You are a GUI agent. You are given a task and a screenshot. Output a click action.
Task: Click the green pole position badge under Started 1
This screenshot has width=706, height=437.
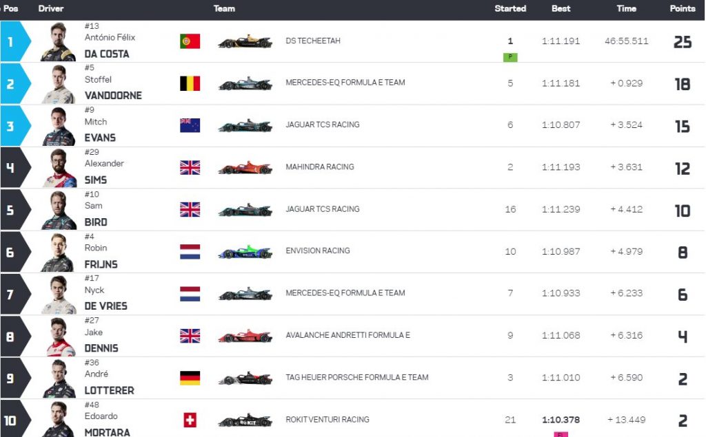tap(510, 57)
